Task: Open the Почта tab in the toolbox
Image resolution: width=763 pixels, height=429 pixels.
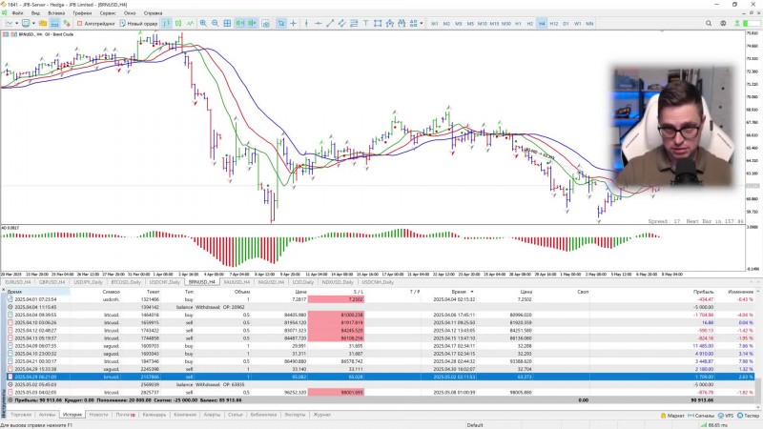Action: point(125,415)
